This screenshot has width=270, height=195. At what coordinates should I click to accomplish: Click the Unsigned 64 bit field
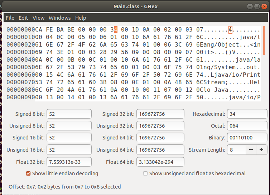[x=160, y=149]
